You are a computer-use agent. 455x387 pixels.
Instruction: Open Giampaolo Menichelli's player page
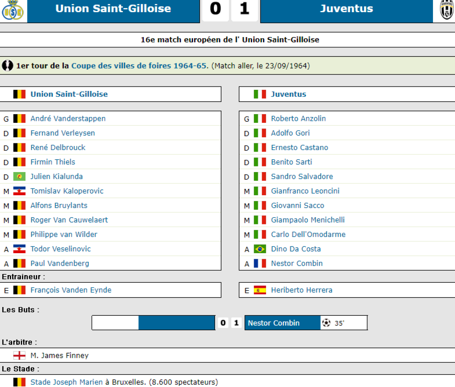tap(308, 220)
